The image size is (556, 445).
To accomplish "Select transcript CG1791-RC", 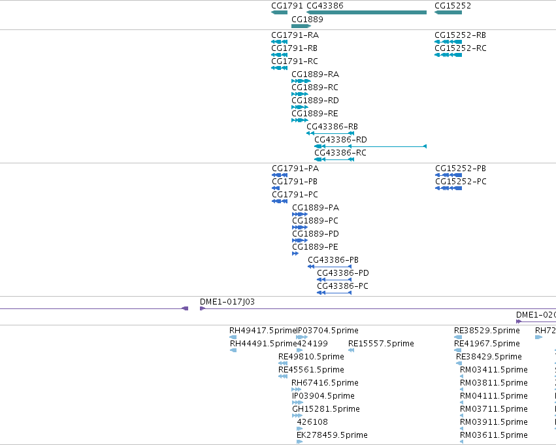I will pos(295,61).
